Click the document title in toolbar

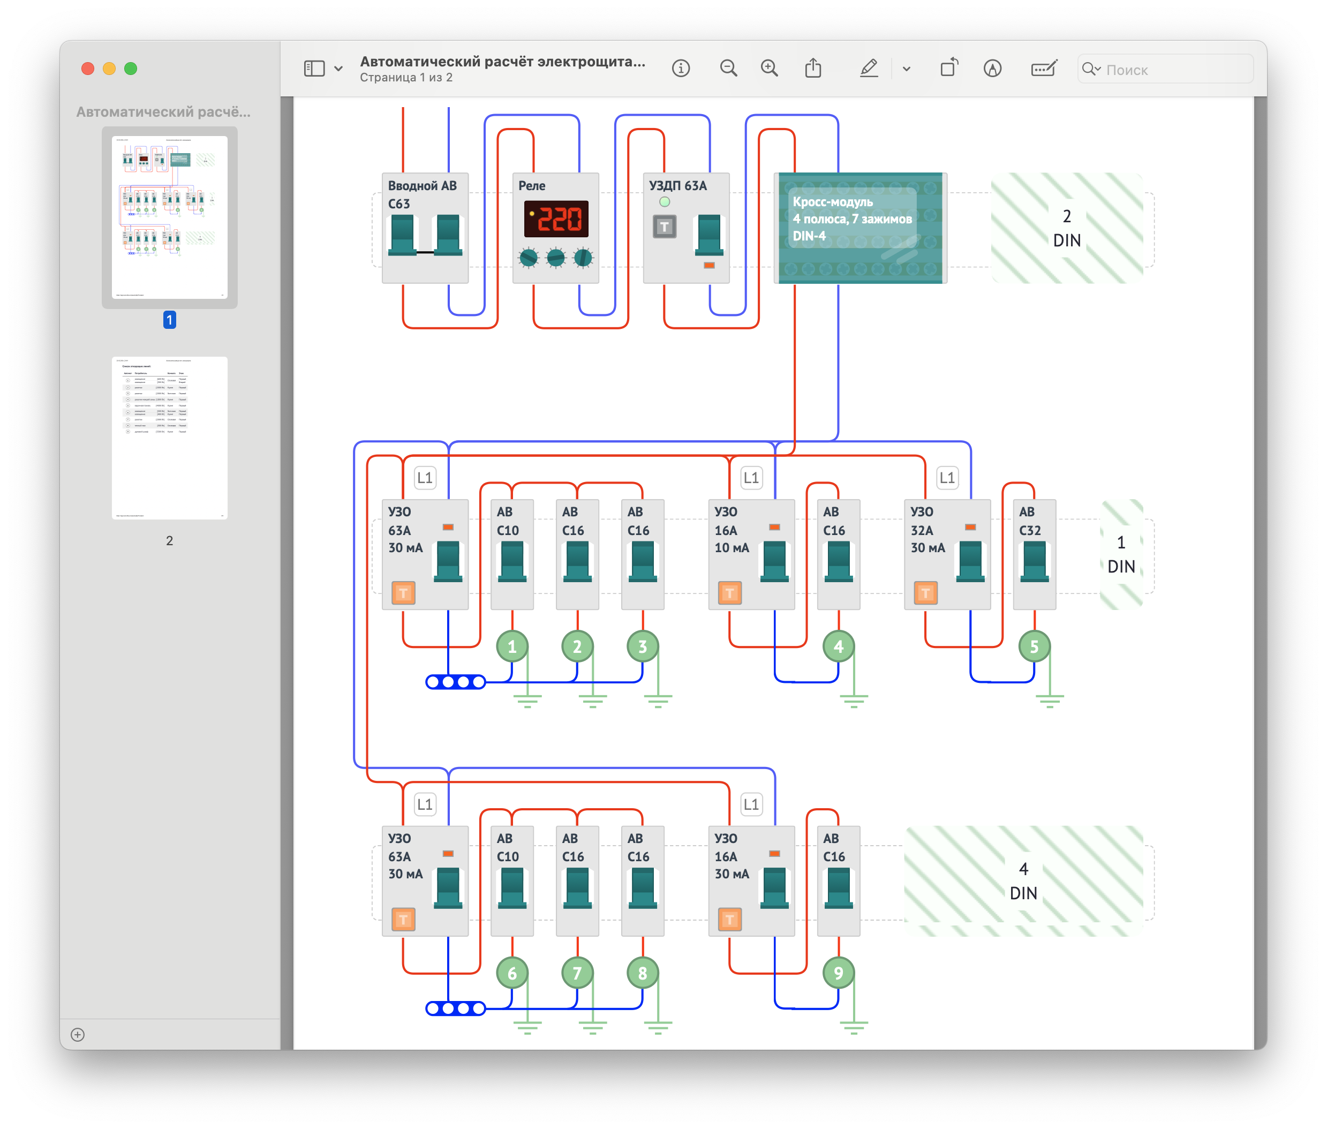click(502, 62)
